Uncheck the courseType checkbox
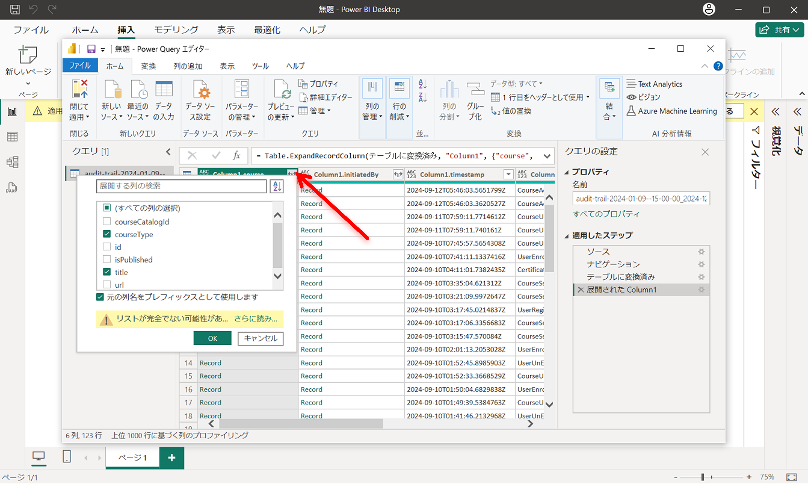Viewport: 808px width, 484px height. point(107,234)
